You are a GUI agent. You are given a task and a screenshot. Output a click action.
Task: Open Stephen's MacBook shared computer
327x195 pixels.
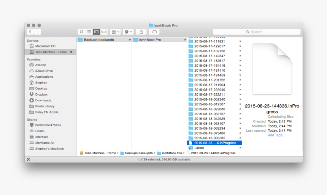50,149
